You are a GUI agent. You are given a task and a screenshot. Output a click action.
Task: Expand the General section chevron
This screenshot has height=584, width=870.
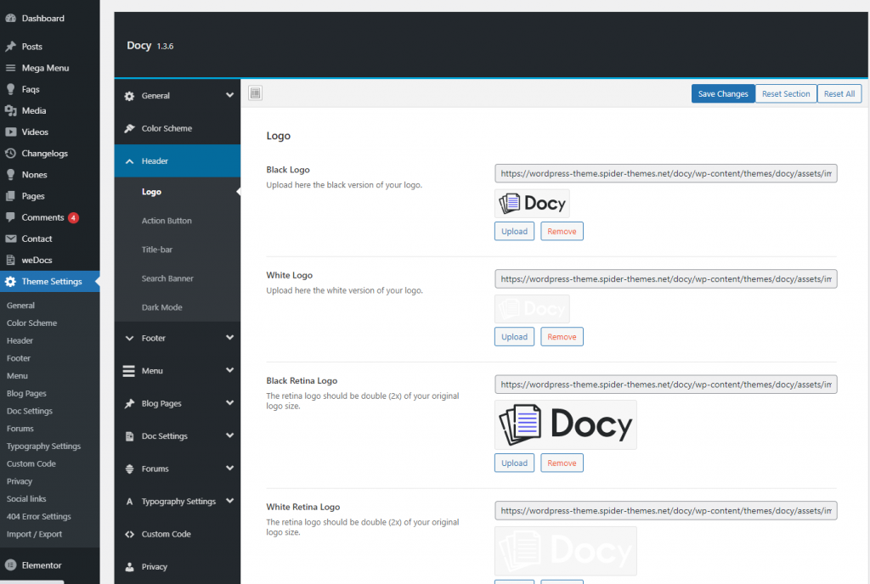229,95
